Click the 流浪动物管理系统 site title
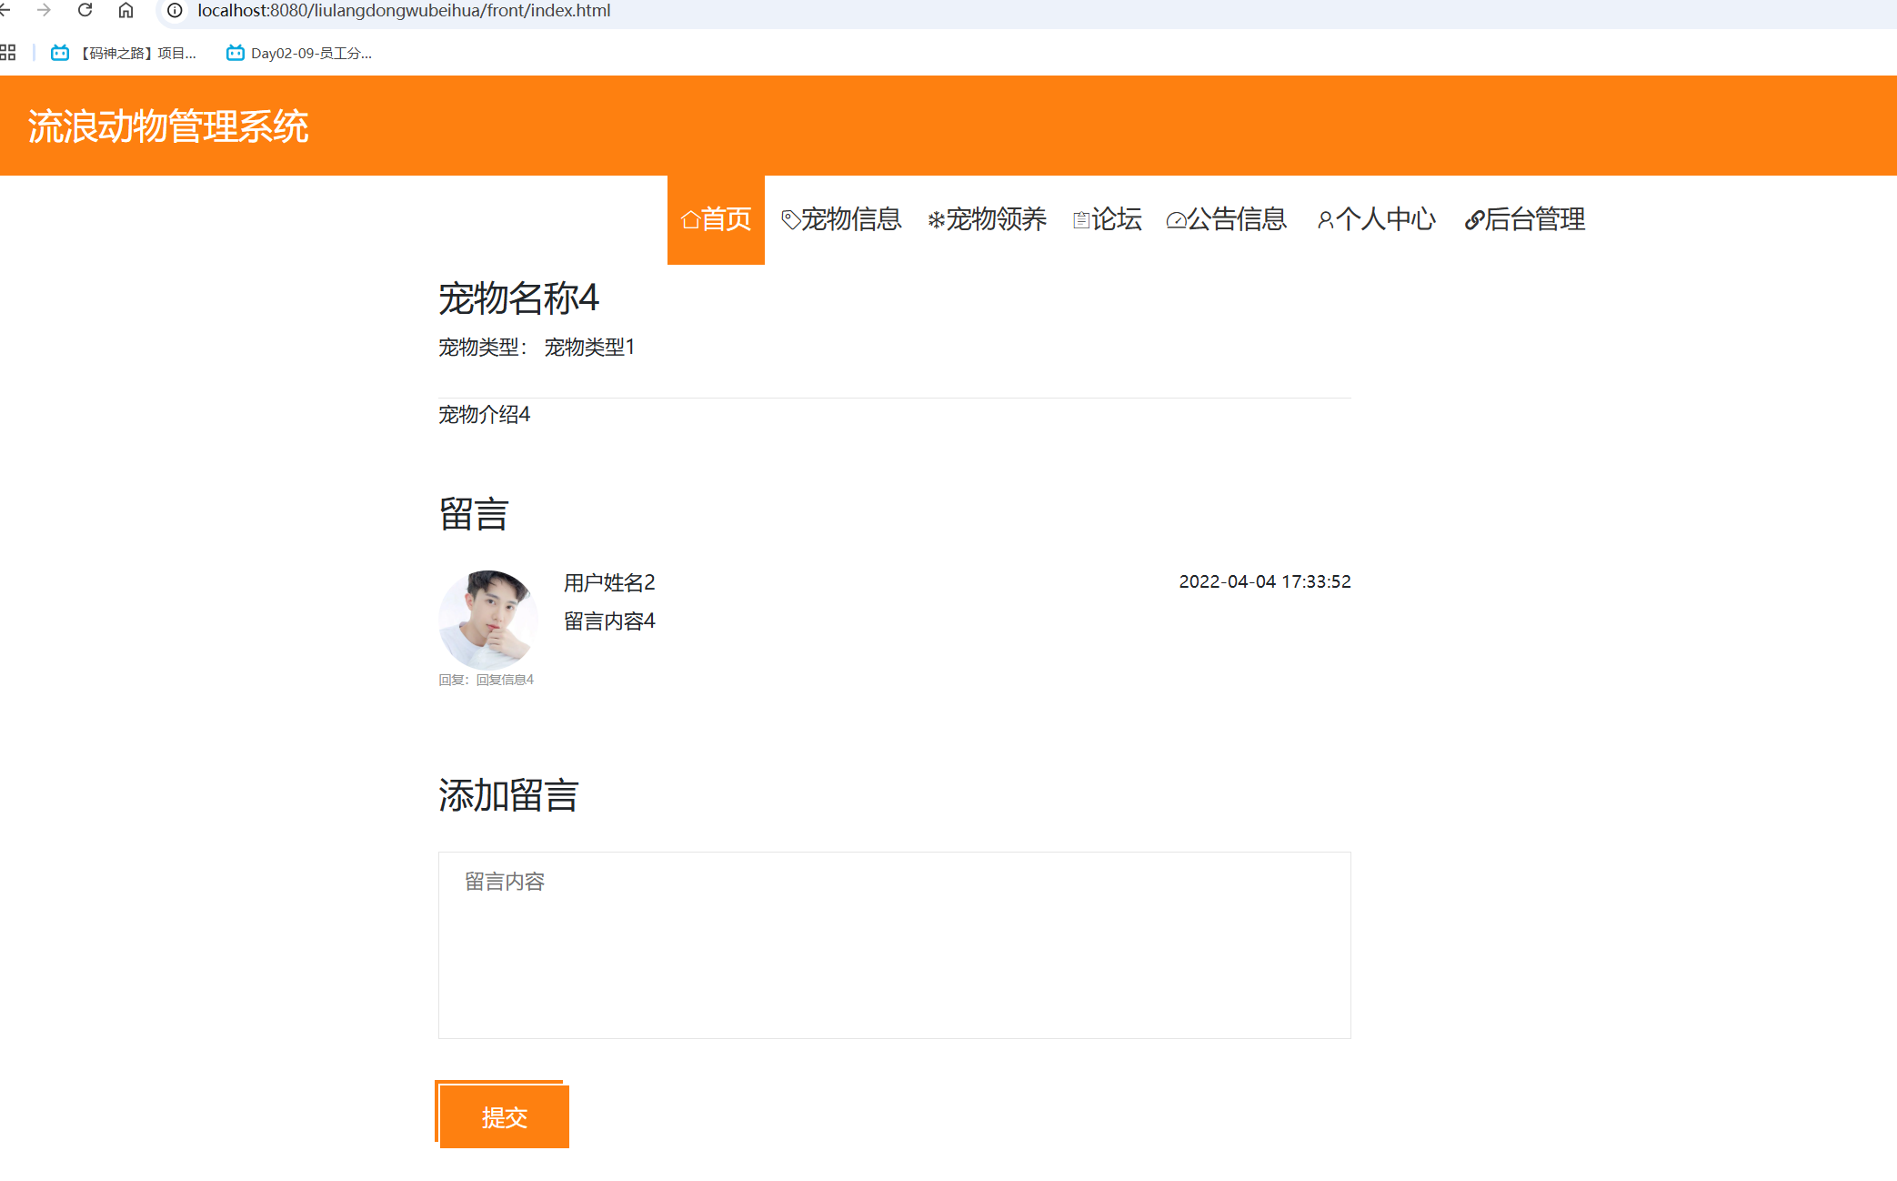The height and width of the screenshot is (1181, 1897). click(168, 126)
